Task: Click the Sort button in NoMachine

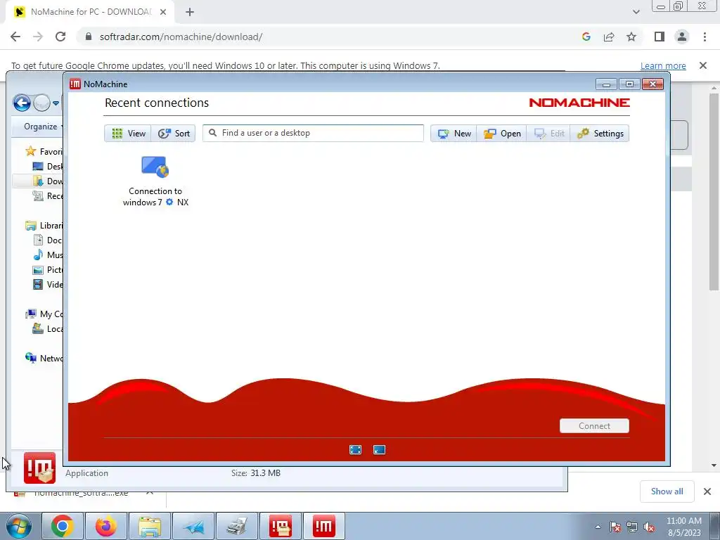Action: click(x=174, y=133)
